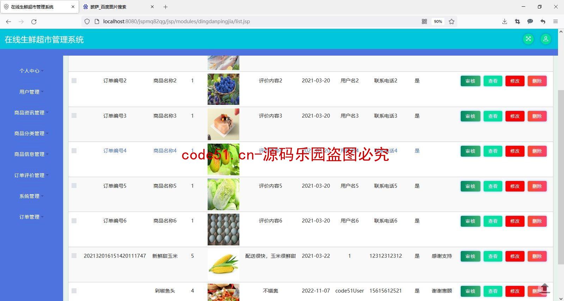Screen dimensions: 564x301
Task: Click 删除 button for 订单编号2
Action: pyautogui.click(x=537, y=81)
